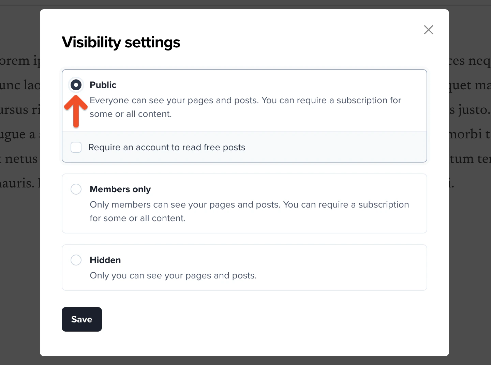The image size is (491, 365).
Task: Click the orange arrow pointing at Public
Action: click(x=76, y=111)
